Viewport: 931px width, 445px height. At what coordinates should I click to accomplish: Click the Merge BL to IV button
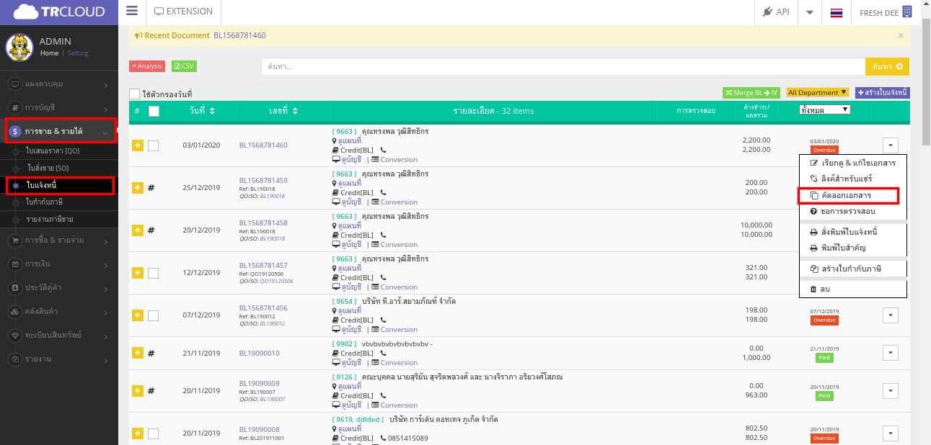coord(751,93)
